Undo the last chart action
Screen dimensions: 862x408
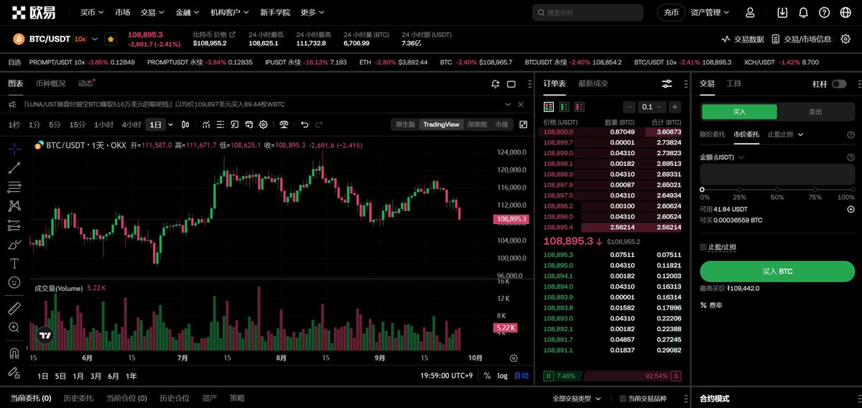pyautogui.click(x=305, y=124)
